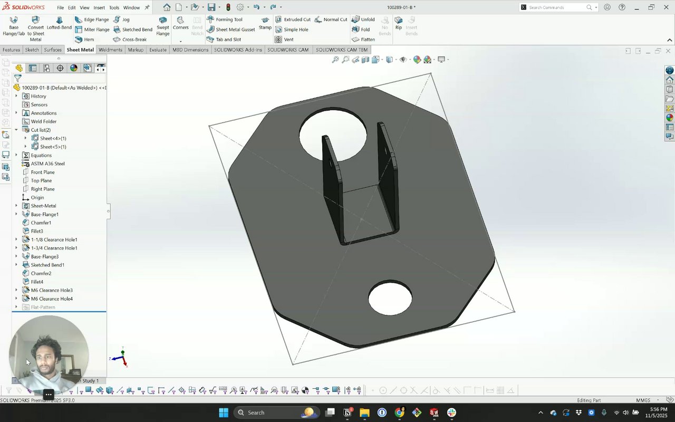Create a Simple Hole

pos(292,30)
